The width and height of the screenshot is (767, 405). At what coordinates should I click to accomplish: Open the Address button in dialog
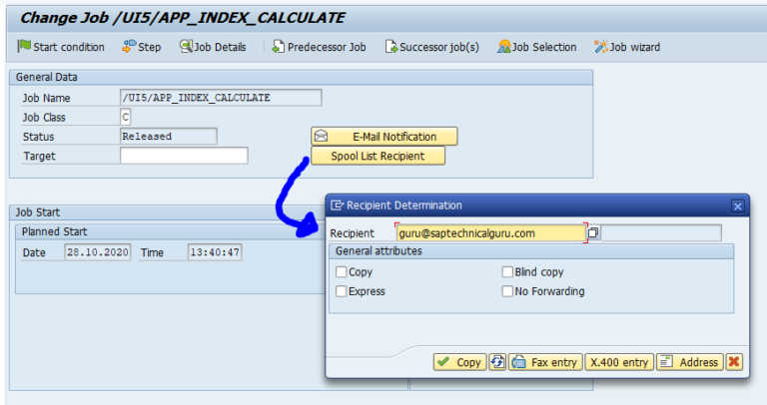point(689,362)
